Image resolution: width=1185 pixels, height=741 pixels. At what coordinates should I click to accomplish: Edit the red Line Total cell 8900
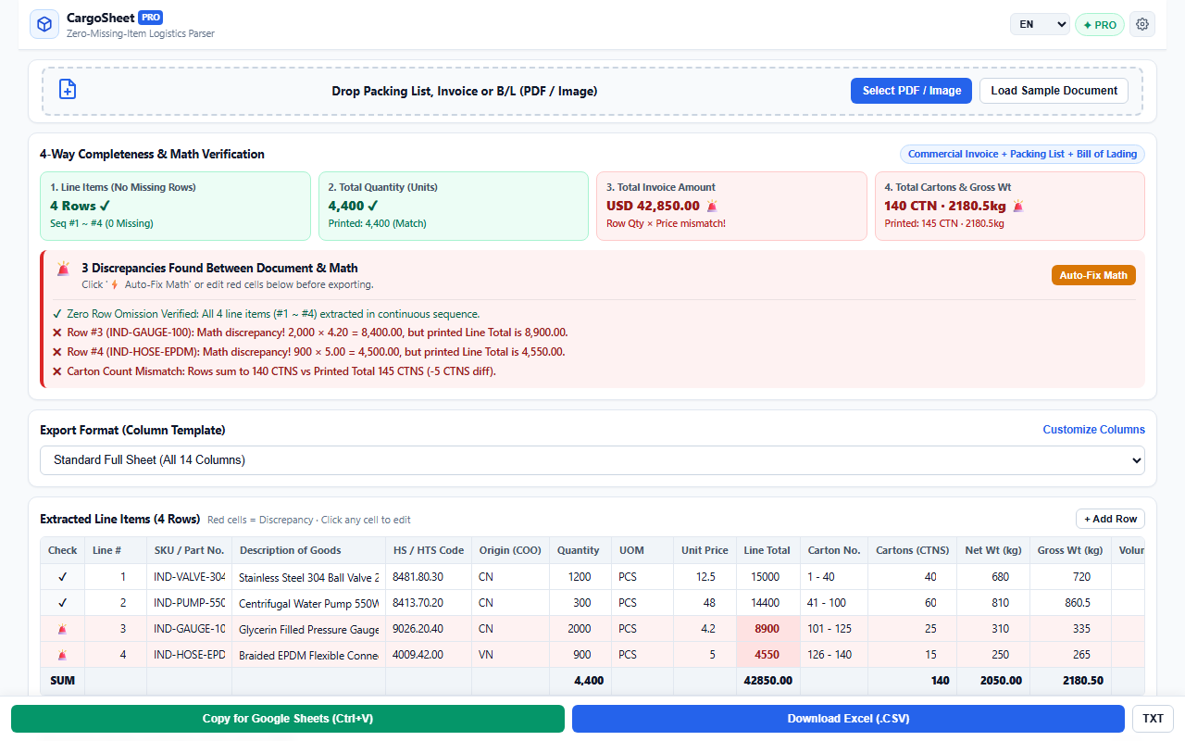coord(767,629)
